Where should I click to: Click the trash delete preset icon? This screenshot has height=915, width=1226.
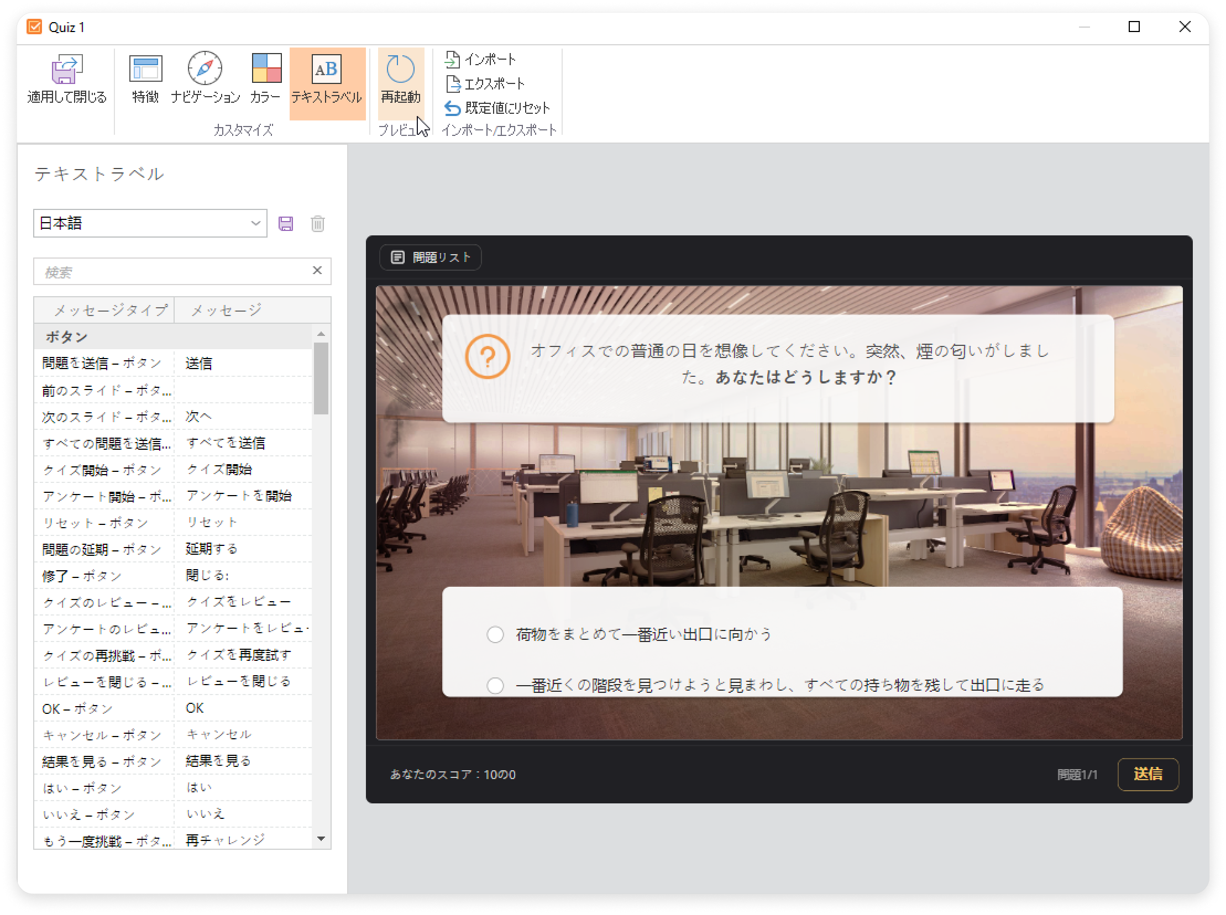(x=317, y=224)
